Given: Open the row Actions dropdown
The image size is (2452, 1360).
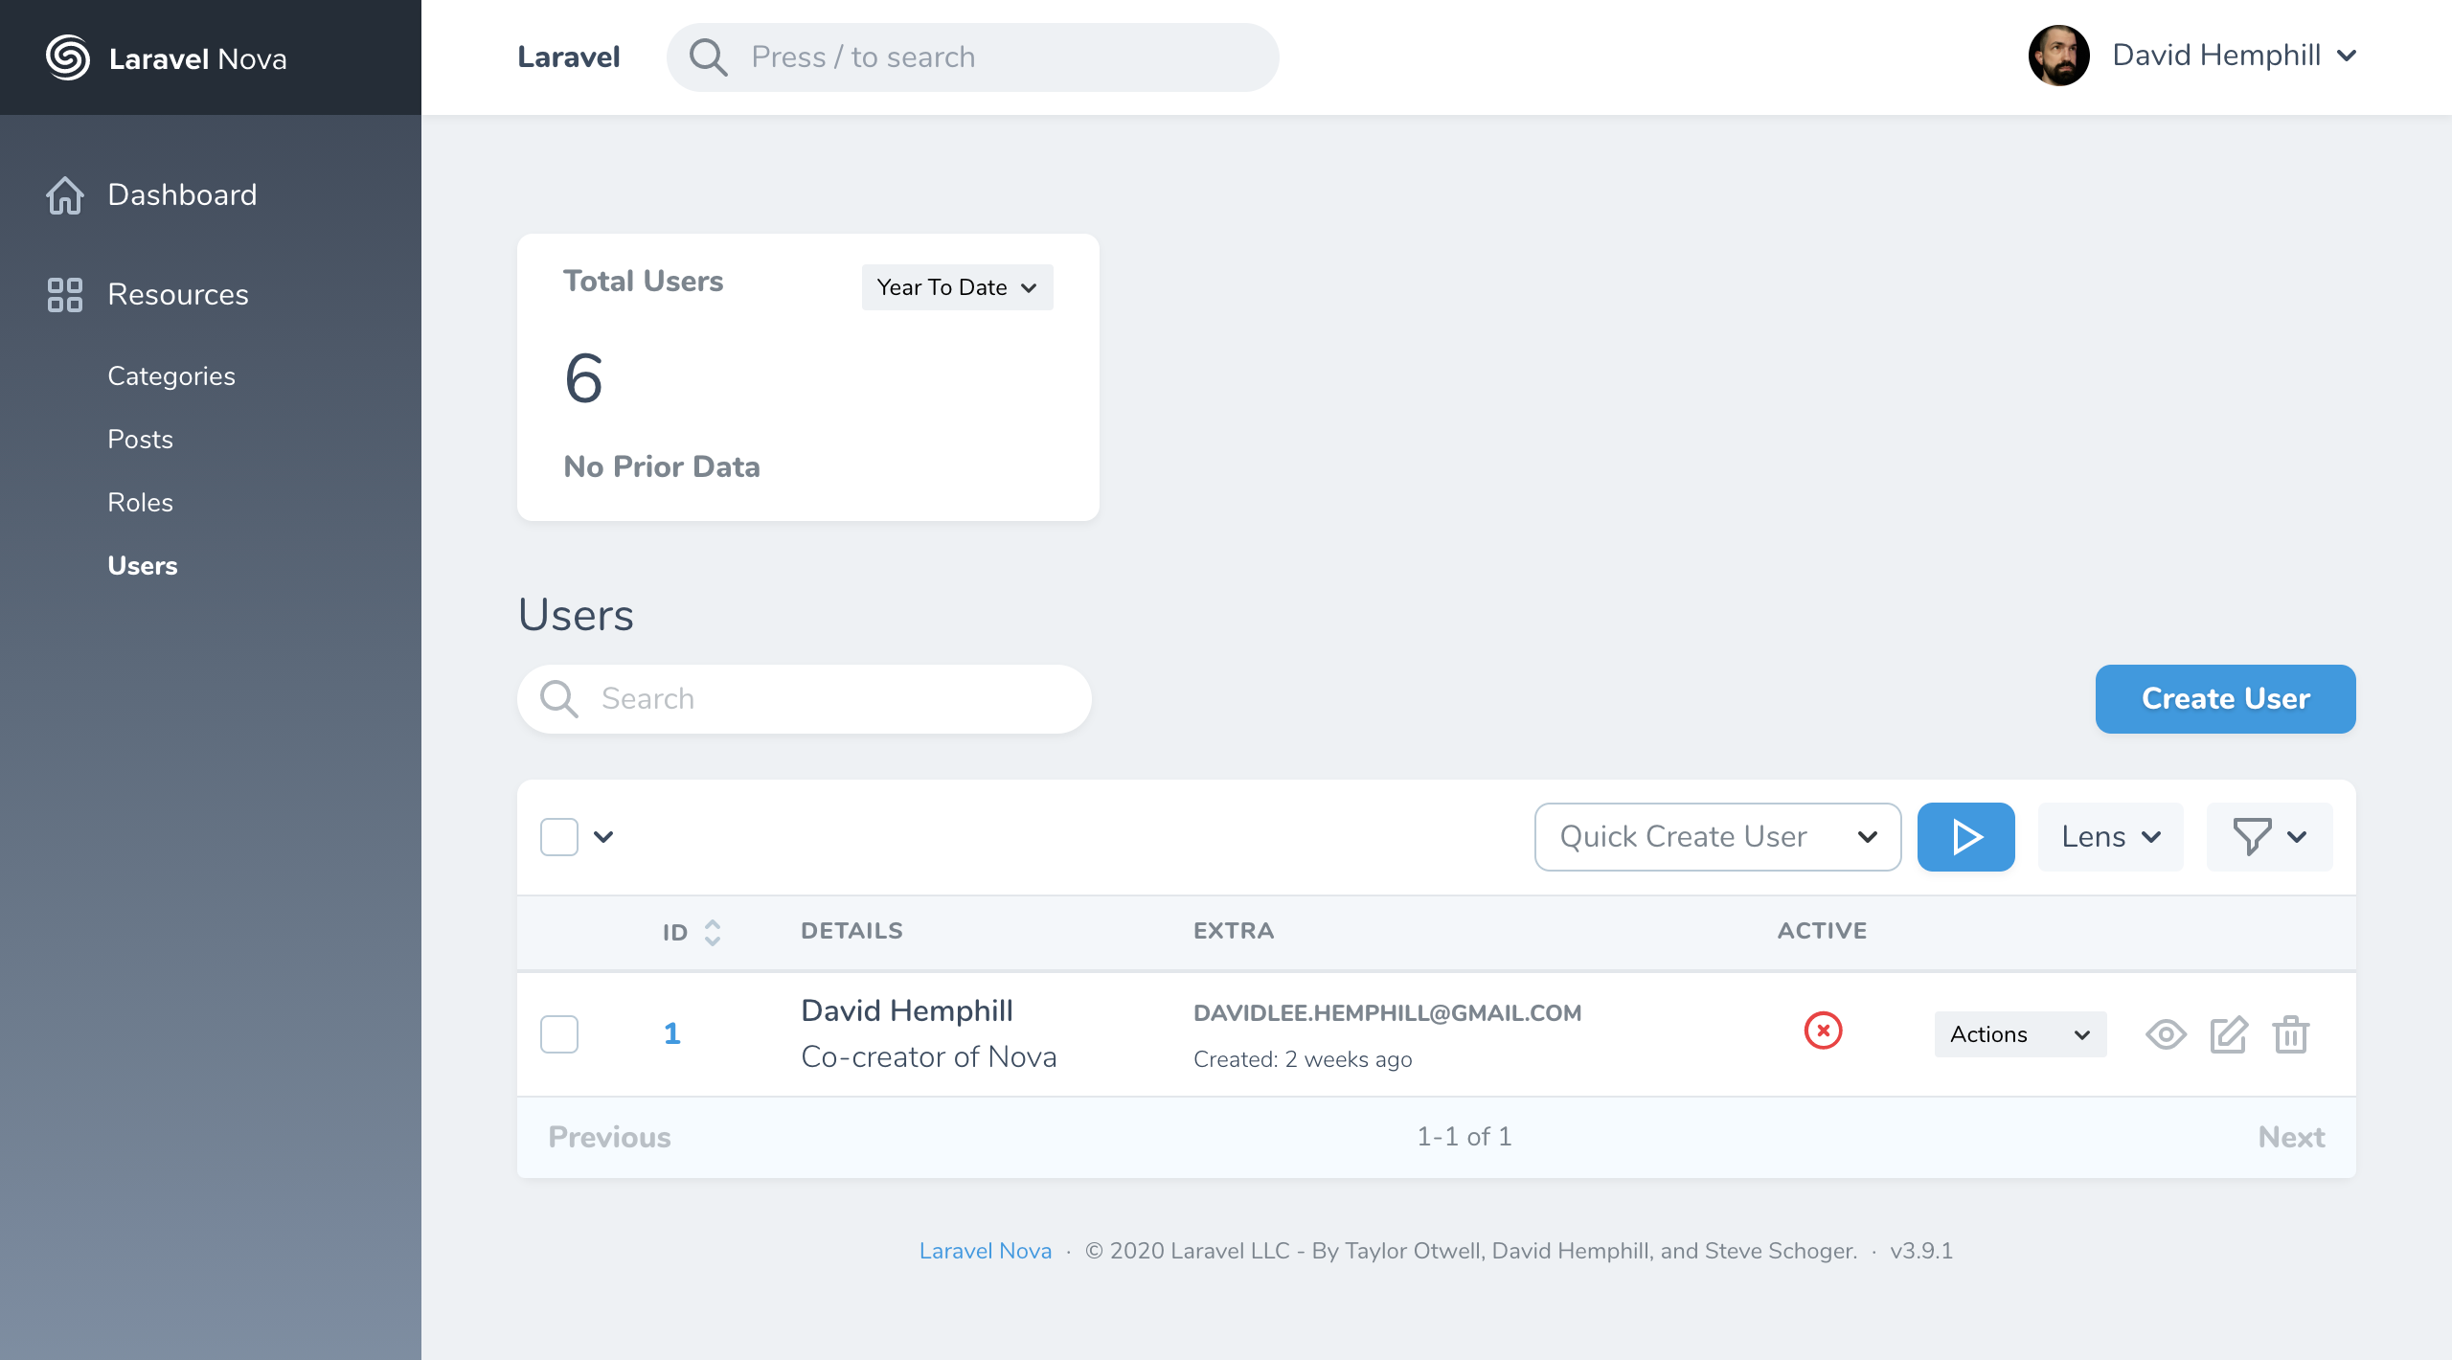Looking at the screenshot, I should click(2021, 1034).
